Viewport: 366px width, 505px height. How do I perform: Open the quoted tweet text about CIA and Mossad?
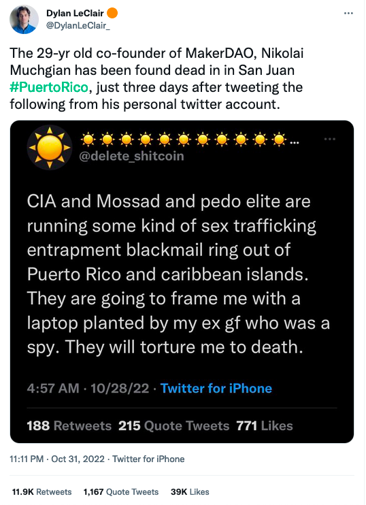[x=178, y=274]
